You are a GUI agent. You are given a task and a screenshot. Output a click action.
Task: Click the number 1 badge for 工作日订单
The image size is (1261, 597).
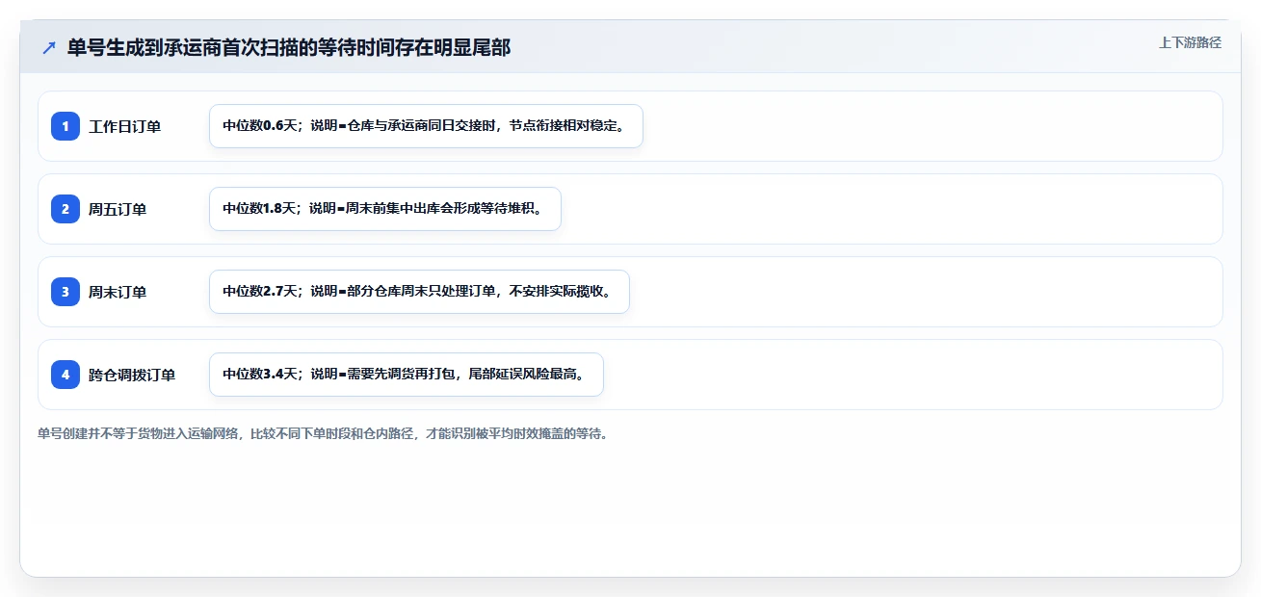[x=66, y=126]
